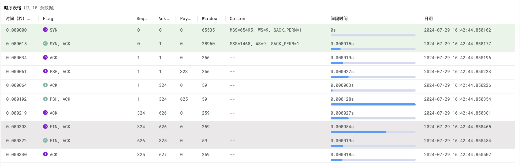Click the purple arrow icon beside SYN

click(x=45, y=30)
